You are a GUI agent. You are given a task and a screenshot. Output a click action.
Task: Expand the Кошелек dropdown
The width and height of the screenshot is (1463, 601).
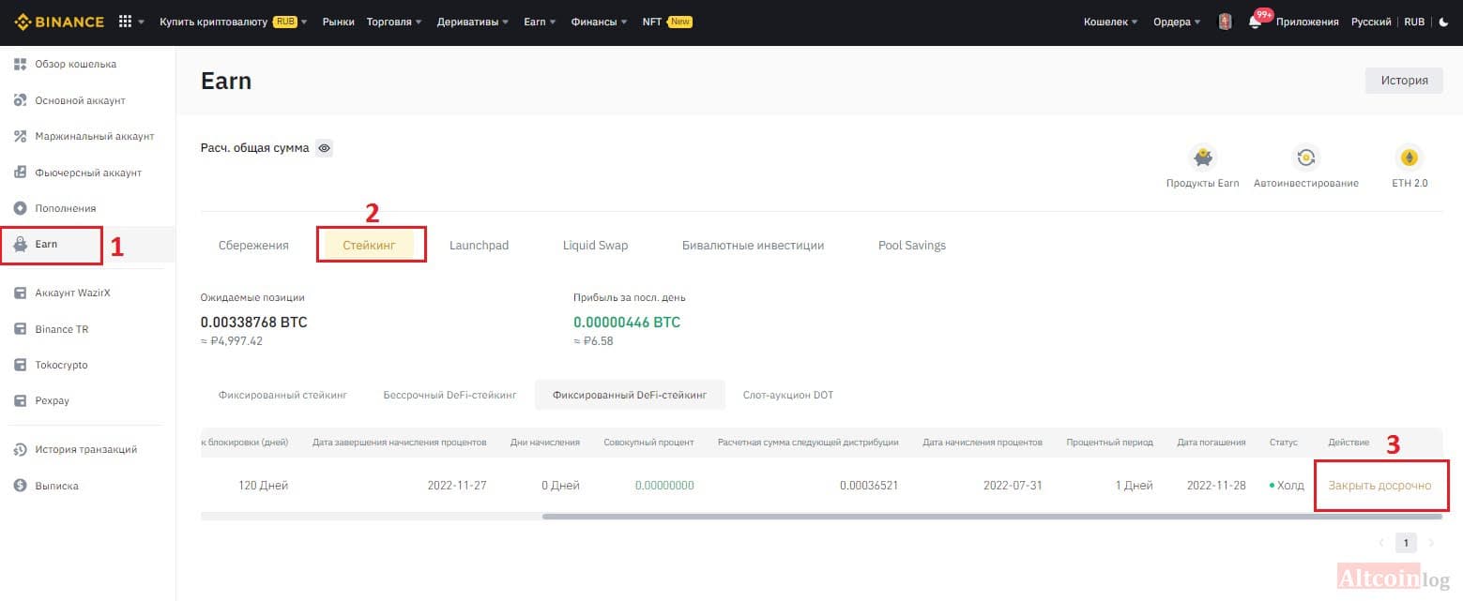[1111, 22]
